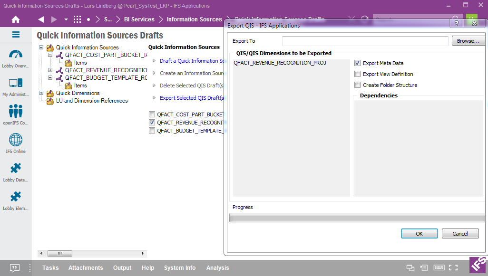Open the Lobby Elements puzzle icon
Viewport: 488px width, 276px height.
click(x=16, y=197)
